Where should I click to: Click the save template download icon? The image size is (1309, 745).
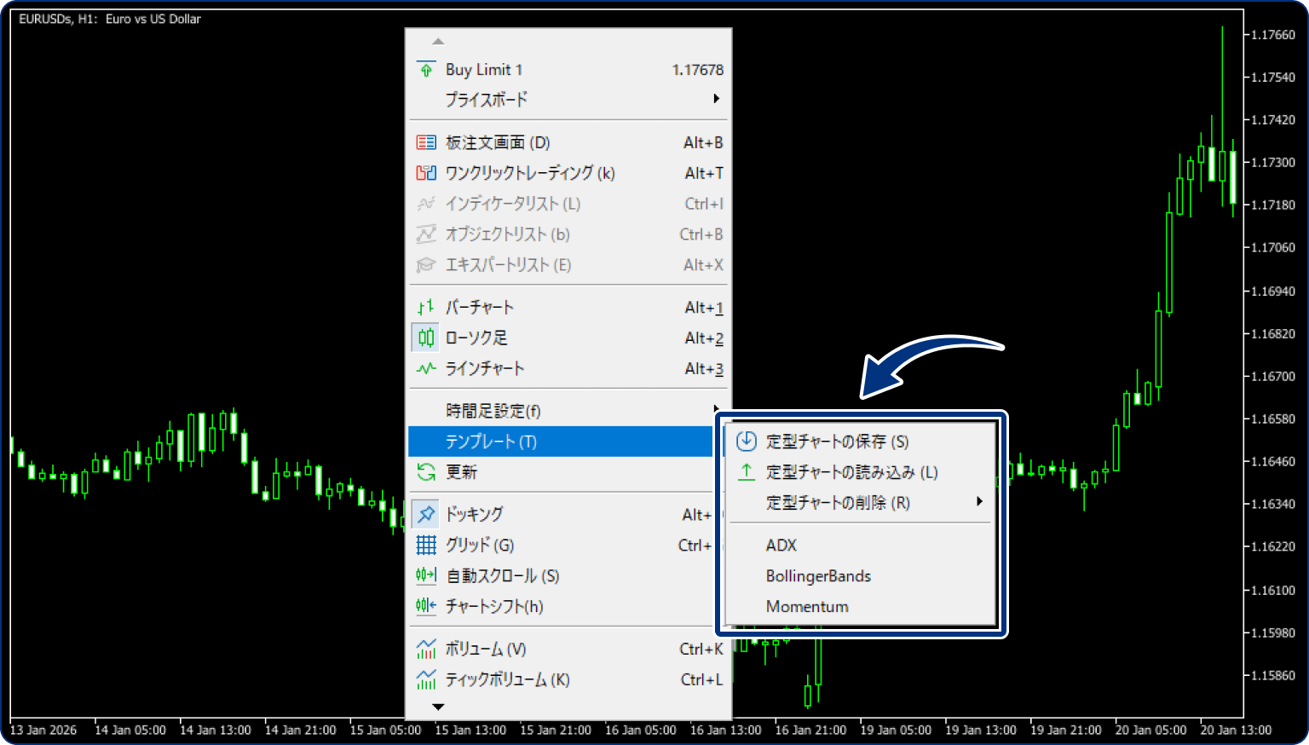(745, 441)
